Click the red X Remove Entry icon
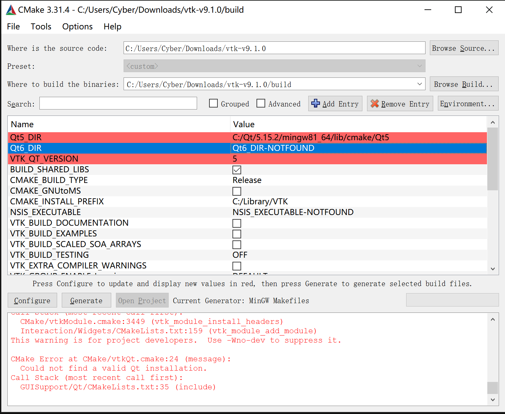 click(x=375, y=103)
